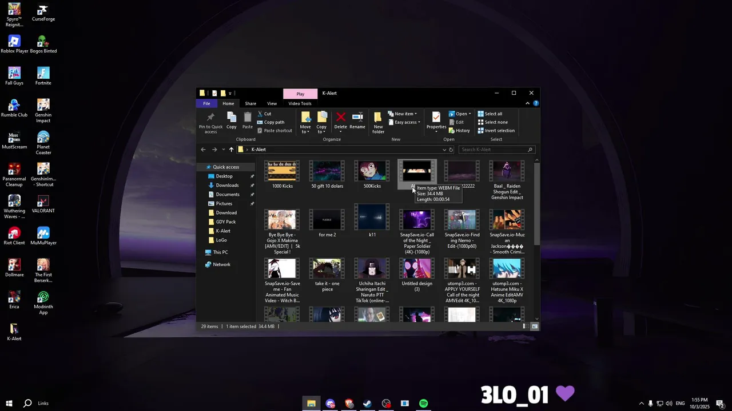This screenshot has height=411, width=732.
Task: Open Spotify from the taskbar
Action: pyautogui.click(x=423, y=404)
